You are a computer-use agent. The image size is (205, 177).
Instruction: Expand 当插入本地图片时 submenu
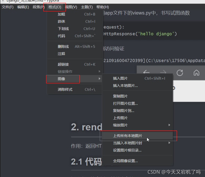point(127,143)
